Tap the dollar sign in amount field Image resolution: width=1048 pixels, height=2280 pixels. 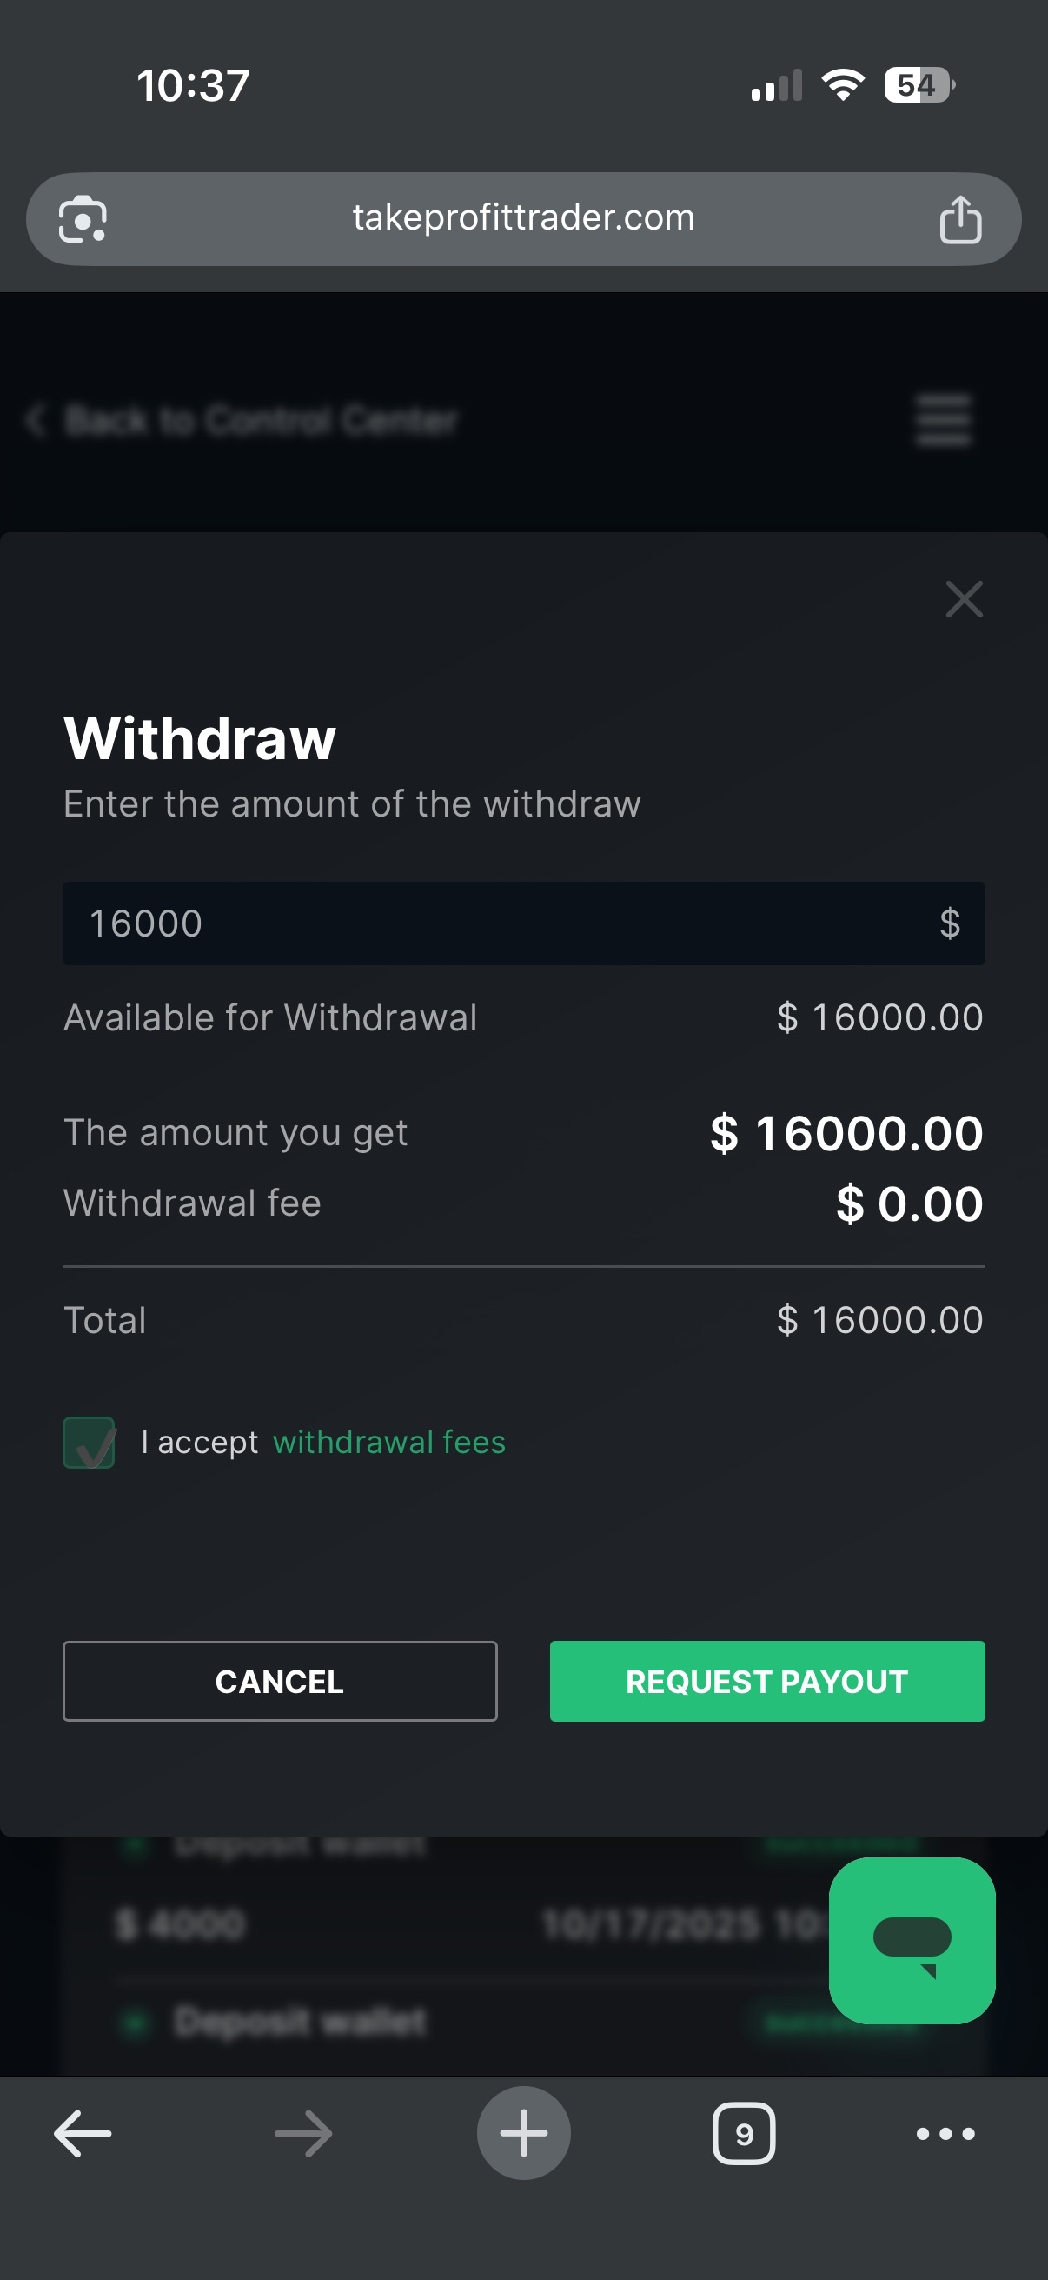click(x=949, y=923)
